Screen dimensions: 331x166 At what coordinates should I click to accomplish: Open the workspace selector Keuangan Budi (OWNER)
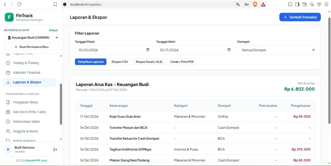tap(31, 38)
